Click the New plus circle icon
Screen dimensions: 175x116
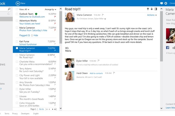(18, 3)
